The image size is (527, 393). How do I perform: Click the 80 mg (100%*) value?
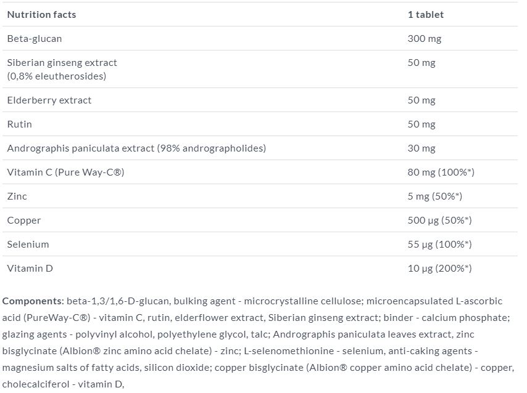coord(441,172)
